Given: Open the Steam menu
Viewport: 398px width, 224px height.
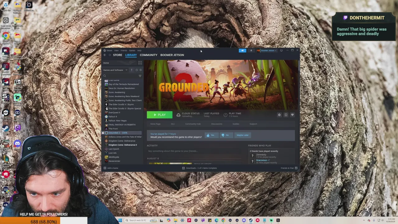Looking at the screenshot, I should coord(109,50).
